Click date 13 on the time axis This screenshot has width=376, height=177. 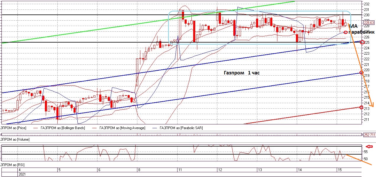260,170
